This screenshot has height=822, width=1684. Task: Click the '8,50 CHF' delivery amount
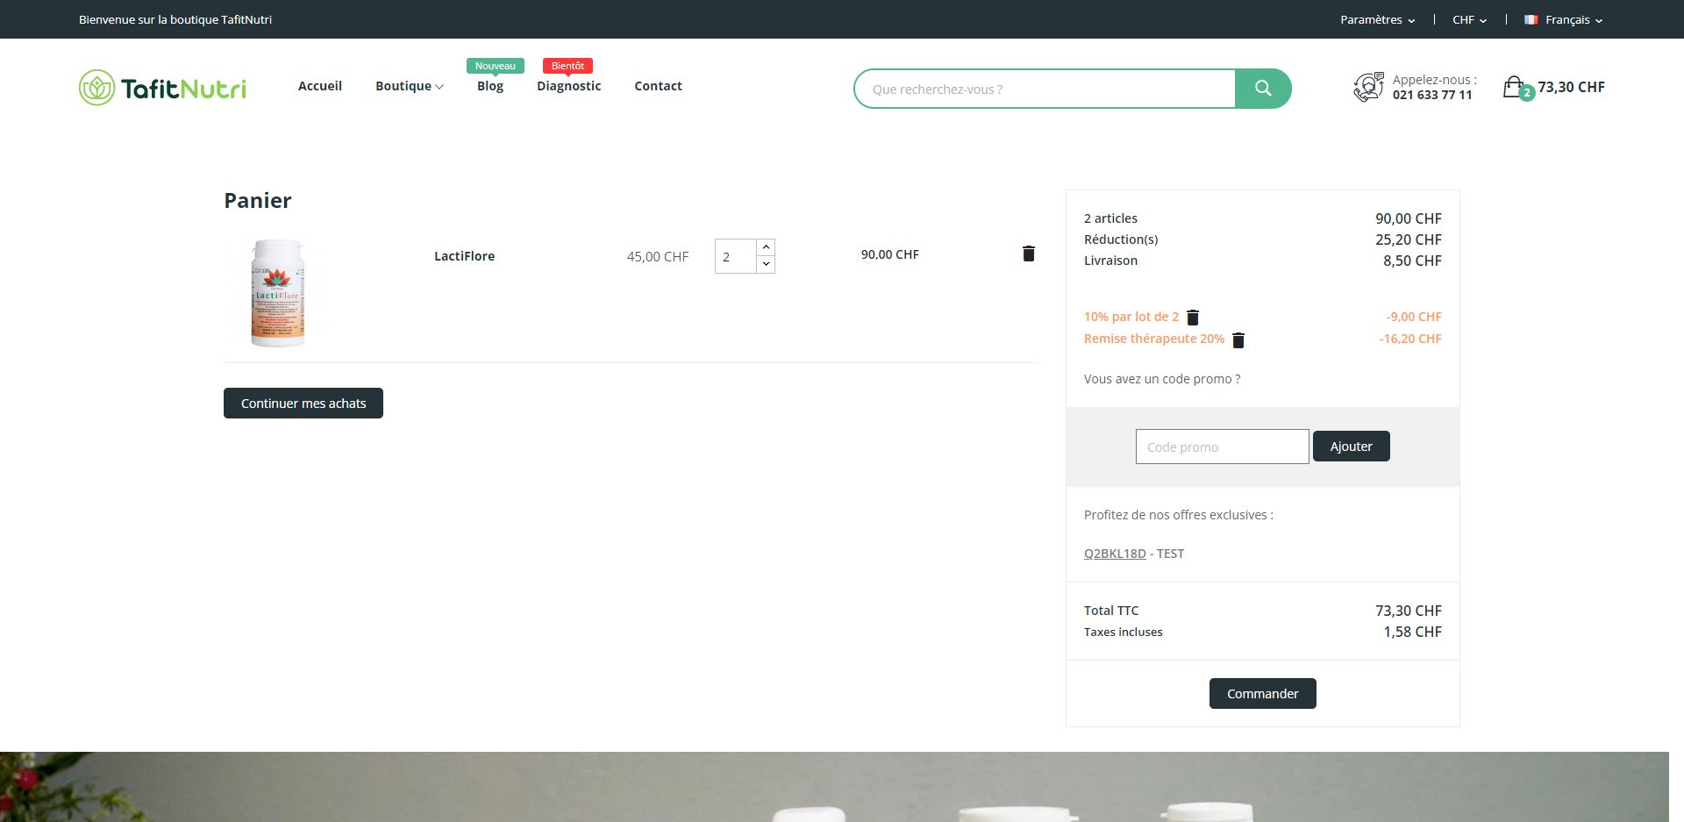pyautogui.click(x=1412, y=261)
